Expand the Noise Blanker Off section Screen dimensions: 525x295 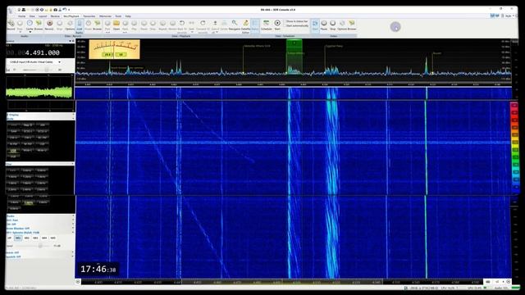[40, 228]
